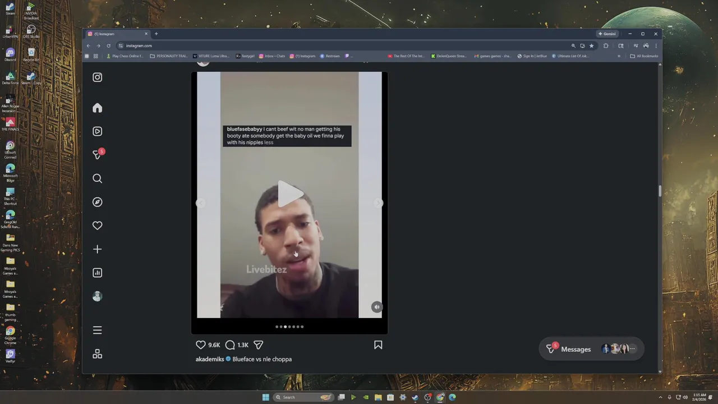
Task: Open the Also from Meta apps icon
Action: [x=97, y=354]
